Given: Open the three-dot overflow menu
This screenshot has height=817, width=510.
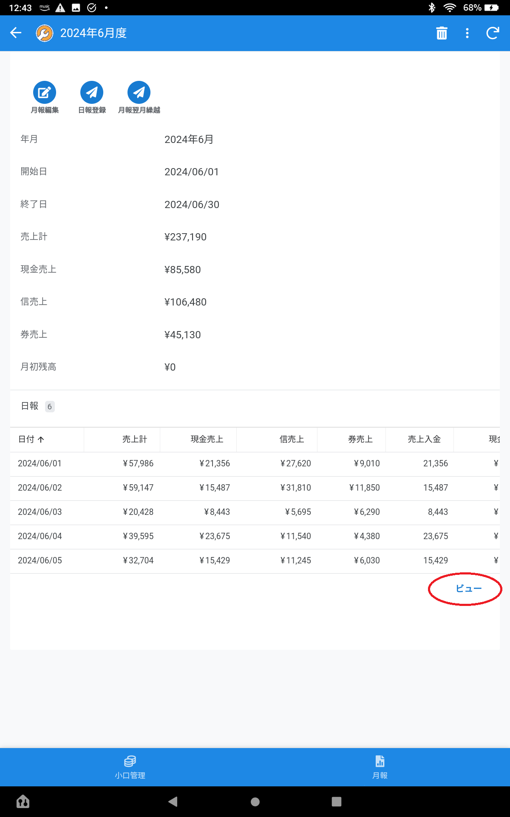Looking at the screenshot, I should 467,33.
